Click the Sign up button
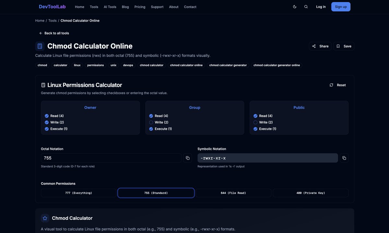 coord(341,7)
